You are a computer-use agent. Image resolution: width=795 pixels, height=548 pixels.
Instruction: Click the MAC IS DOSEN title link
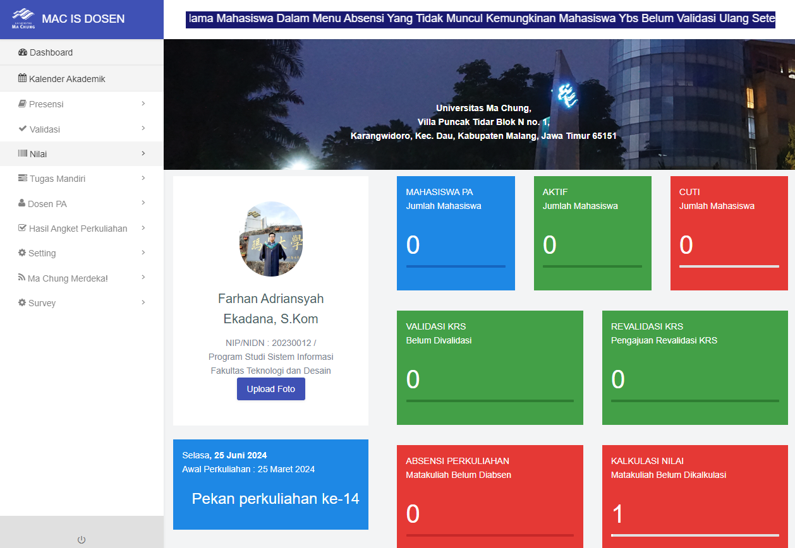pyautogui.click(x=83, y=19)
